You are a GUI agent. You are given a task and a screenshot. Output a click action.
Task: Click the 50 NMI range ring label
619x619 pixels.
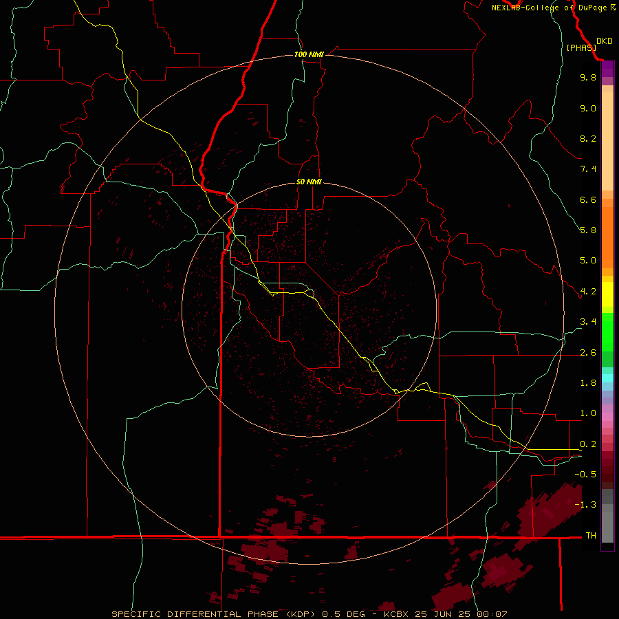click(x=309, y=182)
